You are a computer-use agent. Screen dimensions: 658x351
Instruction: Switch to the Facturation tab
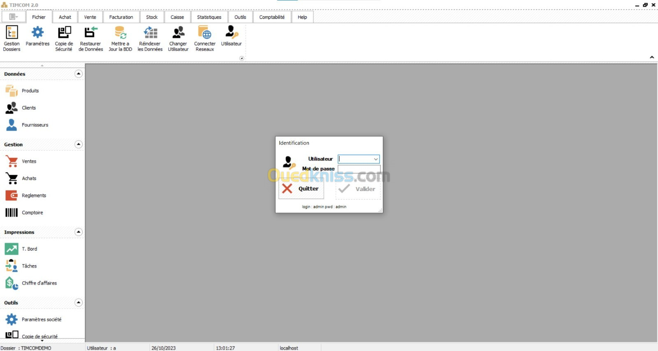pyautogui.click(x=121, y=17)
